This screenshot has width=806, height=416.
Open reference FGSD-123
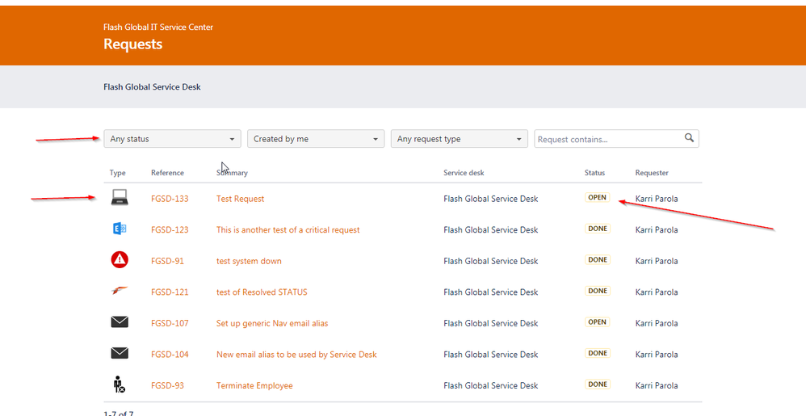pos(170,230)
